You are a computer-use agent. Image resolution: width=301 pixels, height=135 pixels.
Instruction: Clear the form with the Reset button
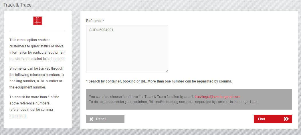coord(105,119)
